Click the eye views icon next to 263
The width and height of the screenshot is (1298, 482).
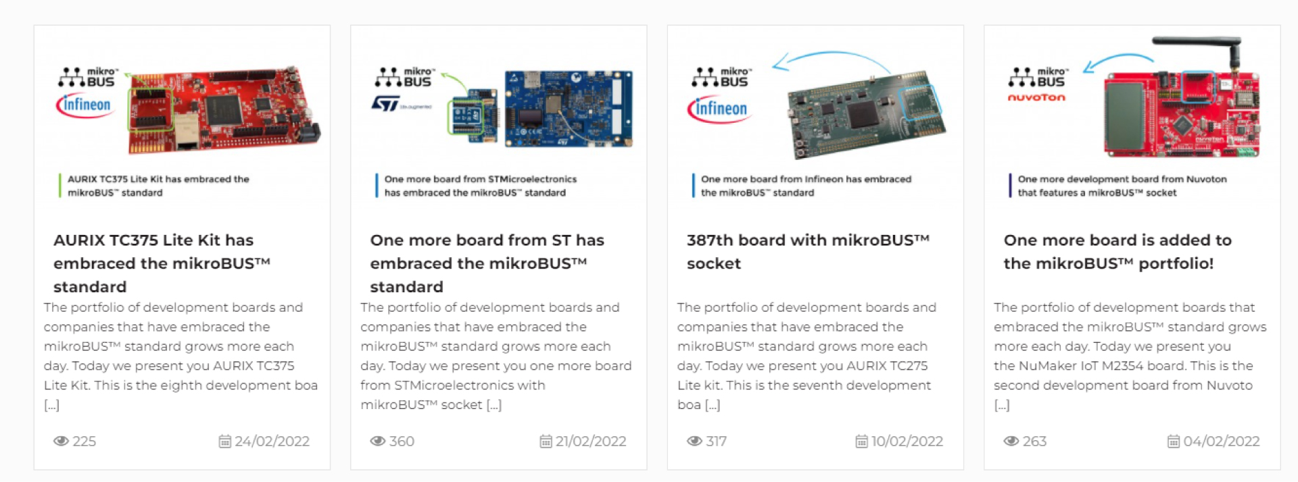click(x=1011, y=441)
